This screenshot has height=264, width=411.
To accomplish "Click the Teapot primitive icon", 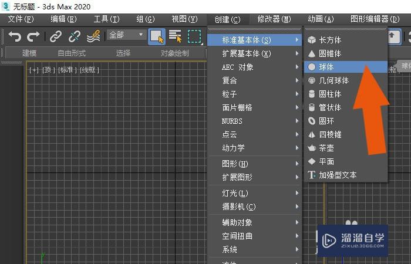I will [312, 148].
